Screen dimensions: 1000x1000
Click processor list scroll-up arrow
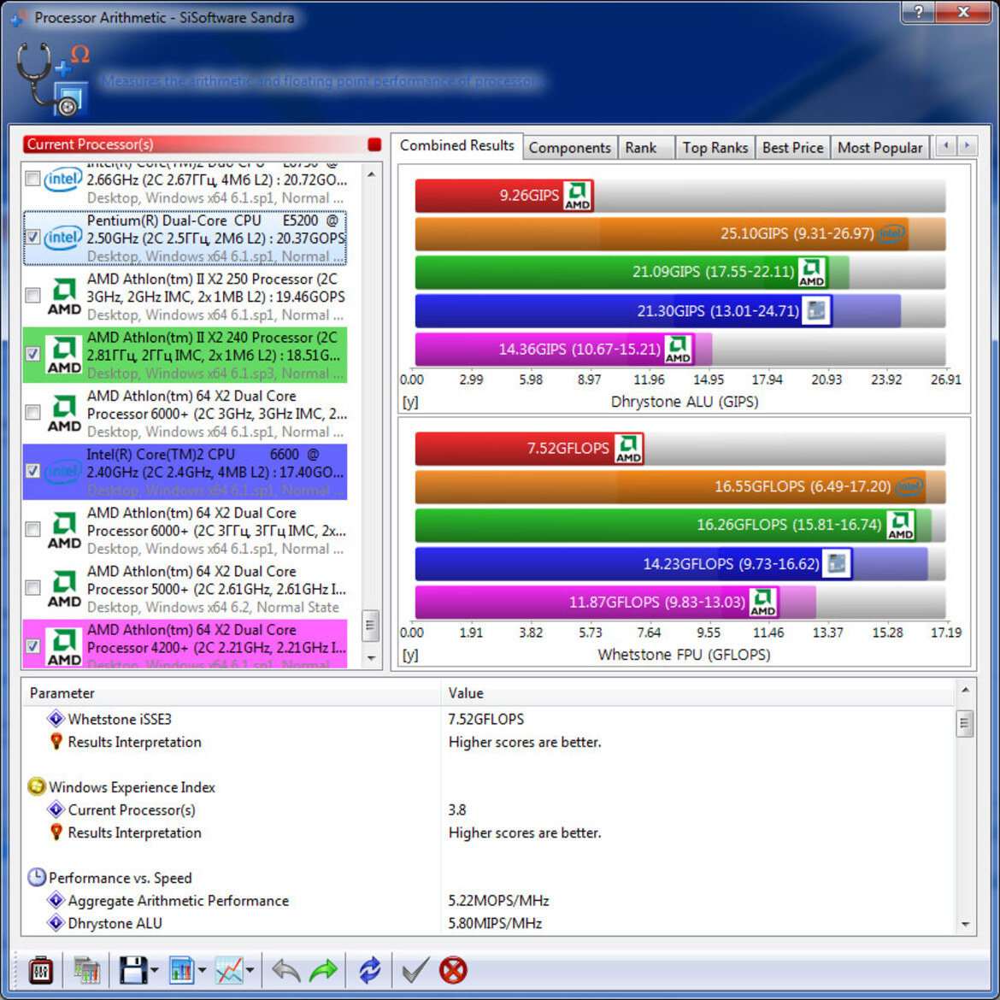(x=371, y=174)
